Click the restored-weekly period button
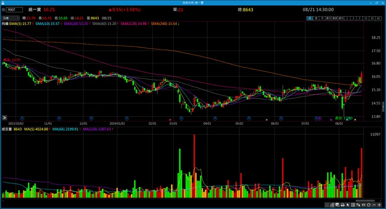 click(x=334, y=18)
